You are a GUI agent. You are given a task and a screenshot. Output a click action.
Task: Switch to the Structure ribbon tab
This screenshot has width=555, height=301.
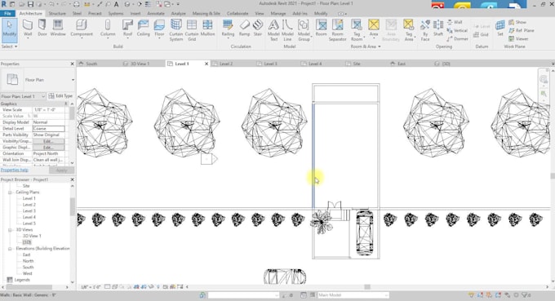tap(57, 13)
